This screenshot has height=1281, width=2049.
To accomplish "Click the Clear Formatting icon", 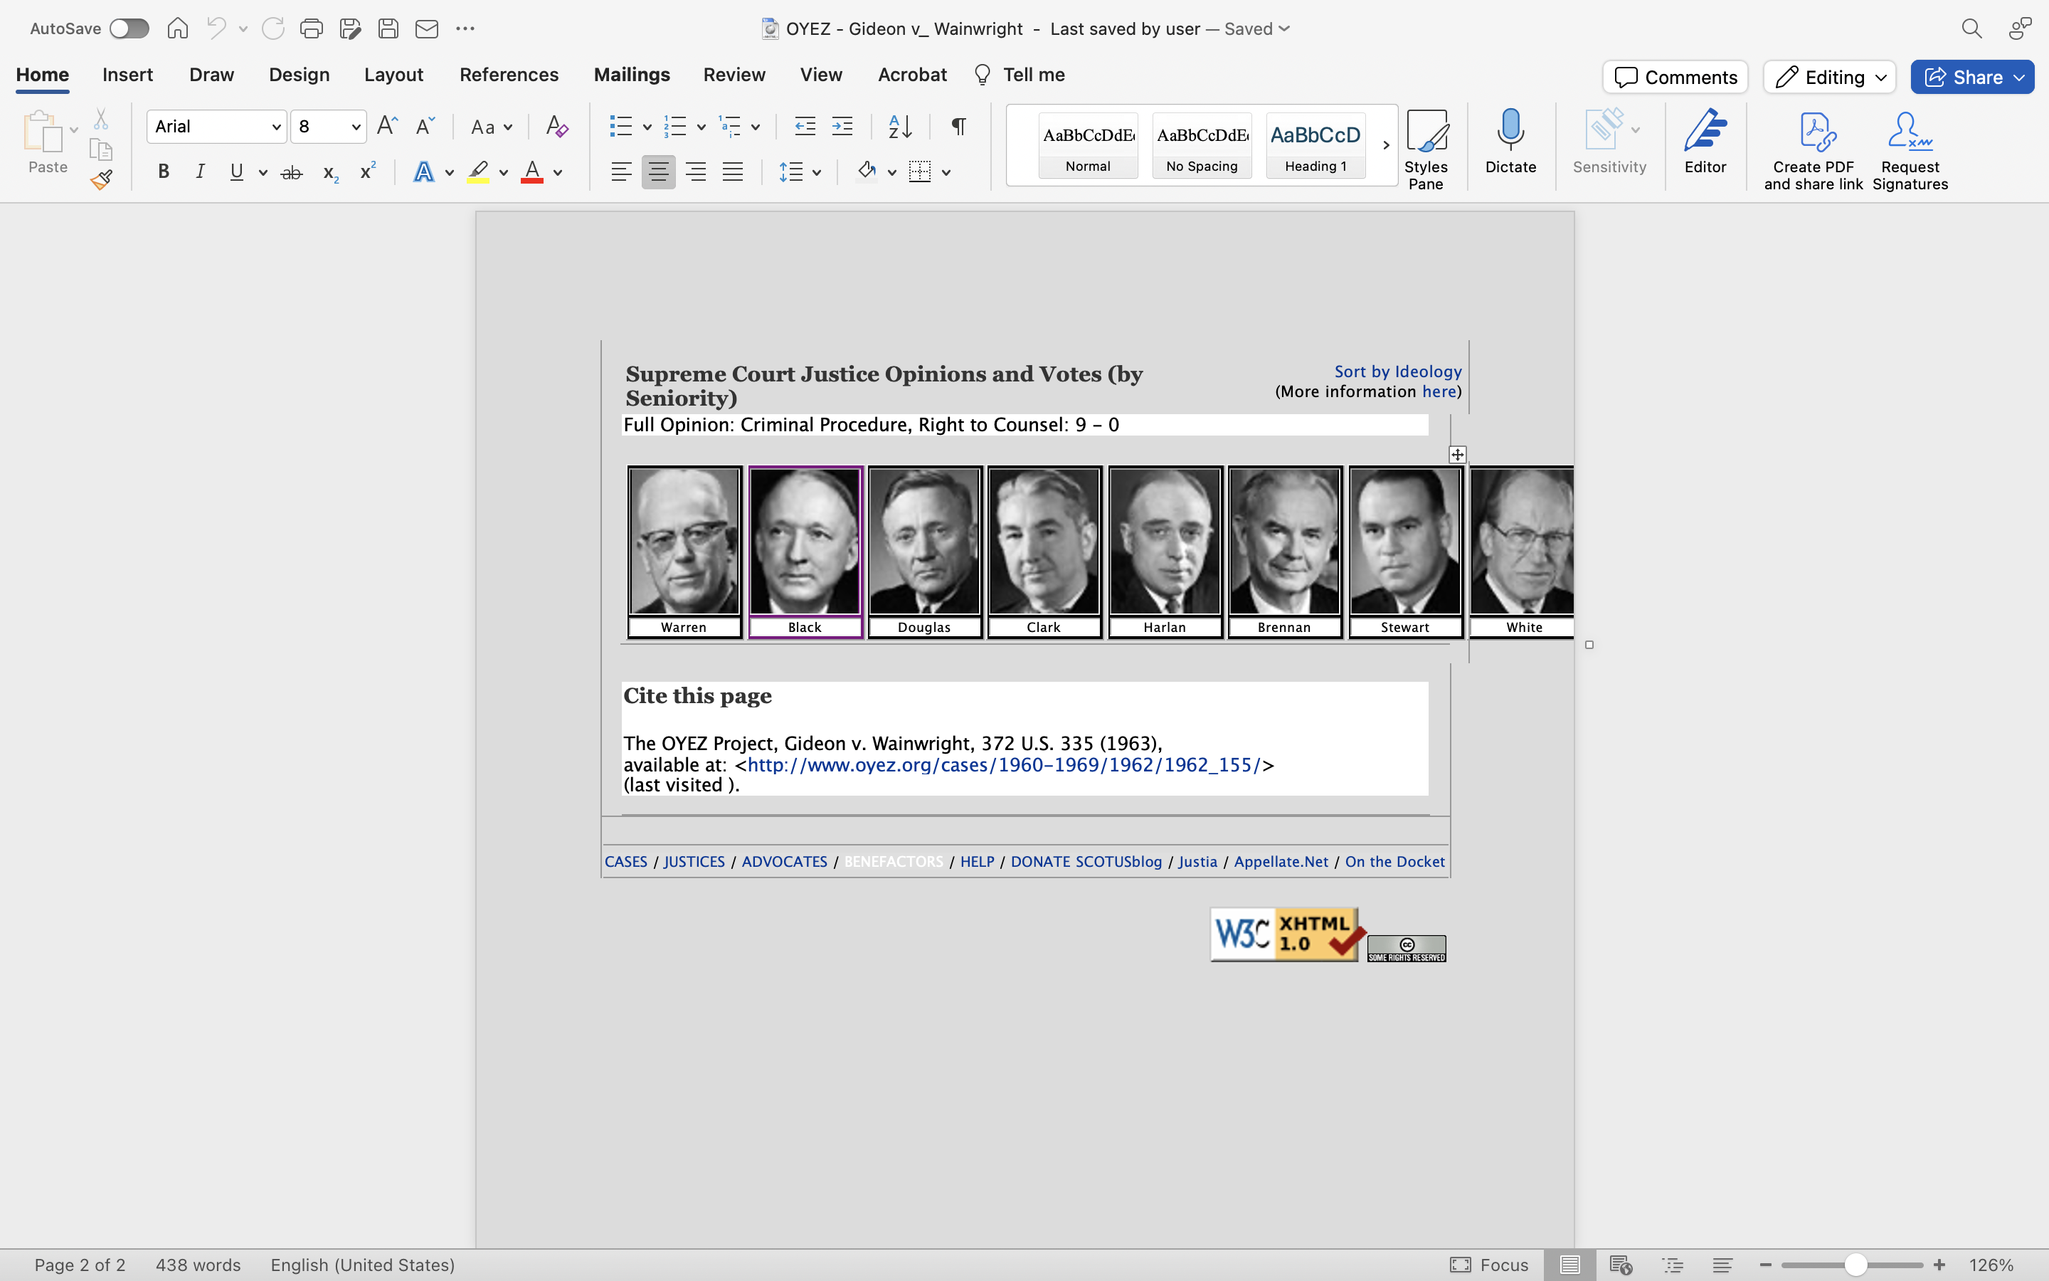I will pyautogui.click(x=556, y=127).
